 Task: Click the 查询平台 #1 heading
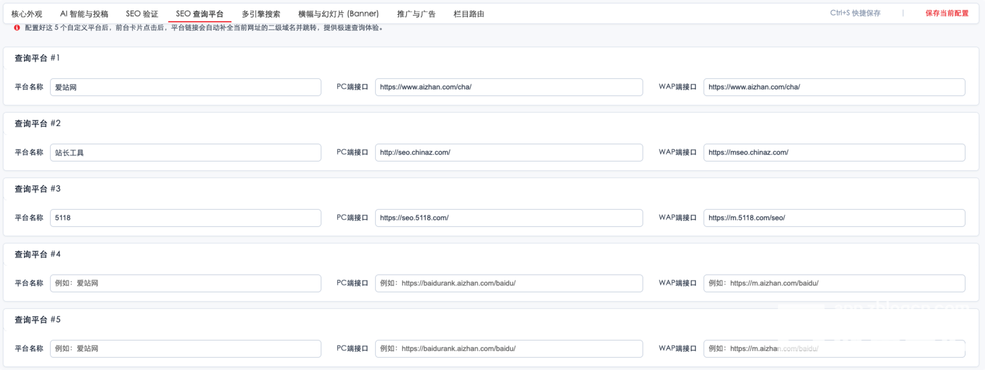coord(37,58)
